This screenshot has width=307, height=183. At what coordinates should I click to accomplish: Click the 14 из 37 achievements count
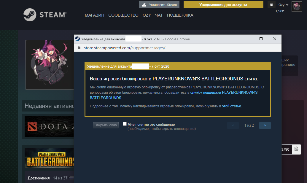[x=60, y=178]
